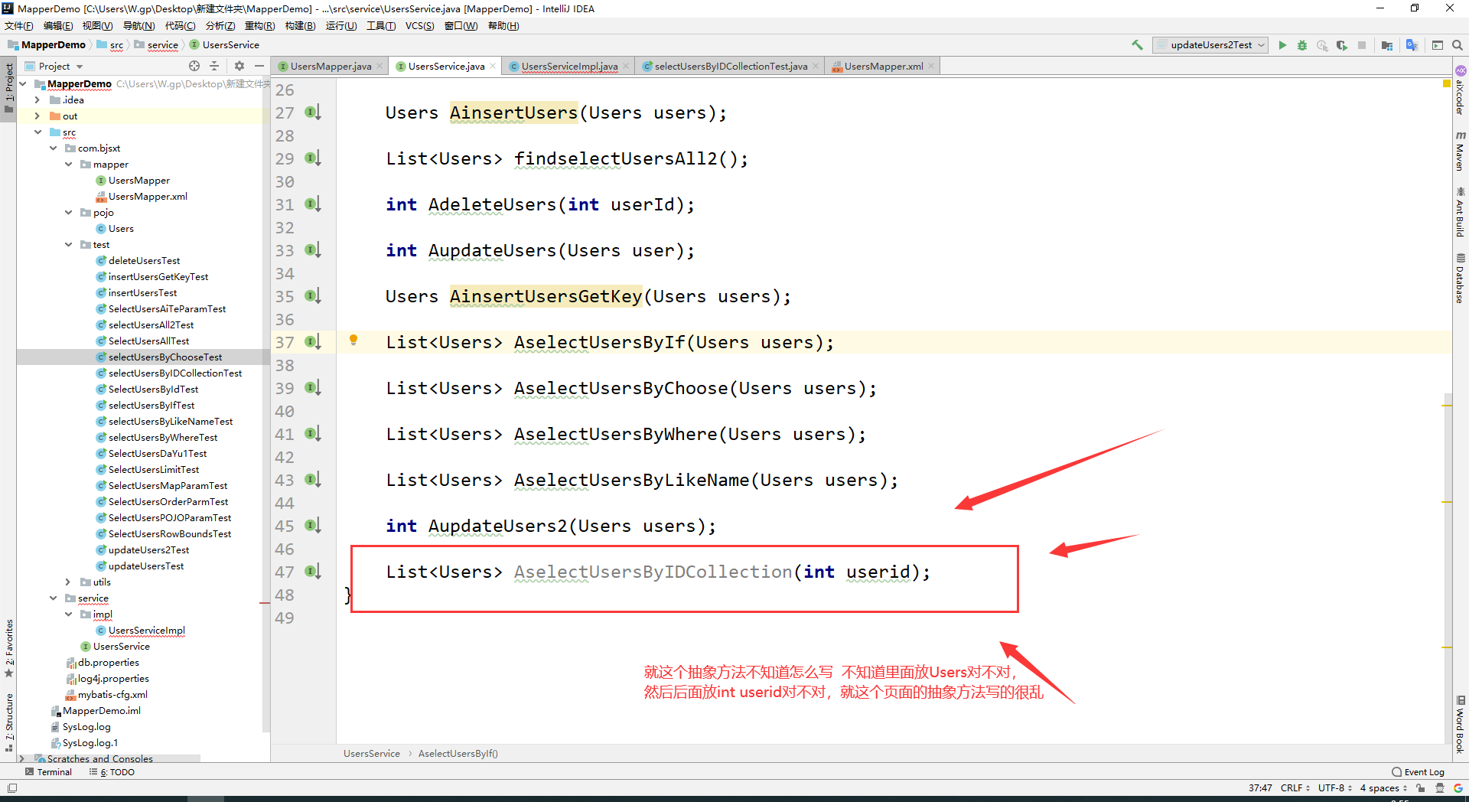Switch to UsersMapper.java tab

(x=330, y=67)
